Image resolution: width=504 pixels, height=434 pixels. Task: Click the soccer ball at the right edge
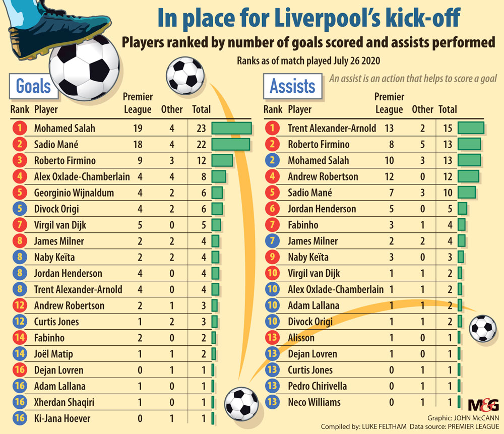(483, 329)
